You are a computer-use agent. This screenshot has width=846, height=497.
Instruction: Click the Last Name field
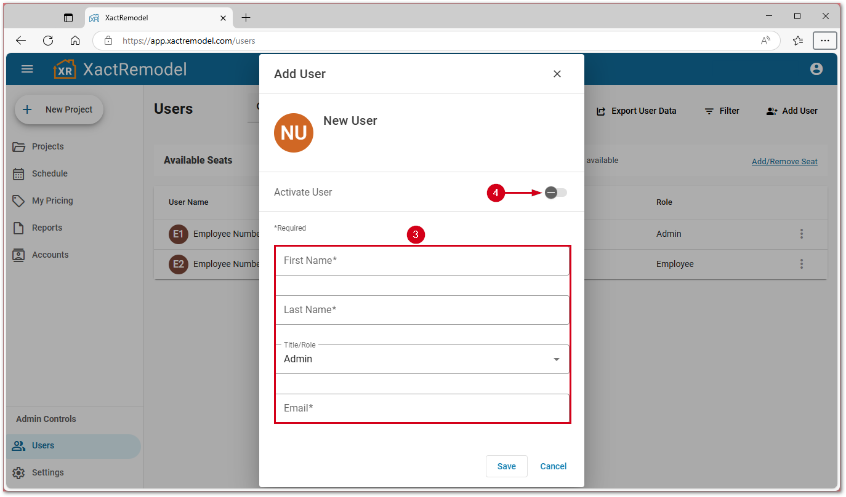pos(422,310)
